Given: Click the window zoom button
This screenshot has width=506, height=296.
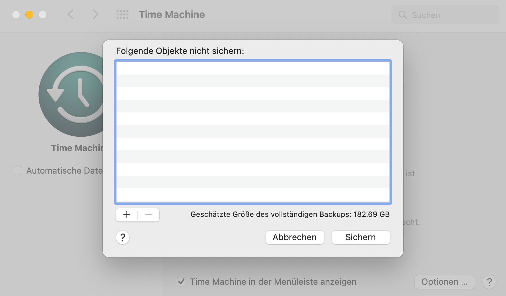Looking at the screenshot, I should pyautogui.click(x=43, y=15).
